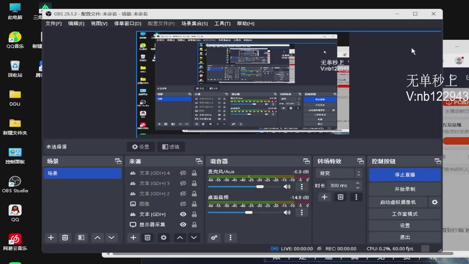Image resolution: width=469 pixels, height=264 pixels.
Task: Remove selected scene with trash icon
Action: 65,238
